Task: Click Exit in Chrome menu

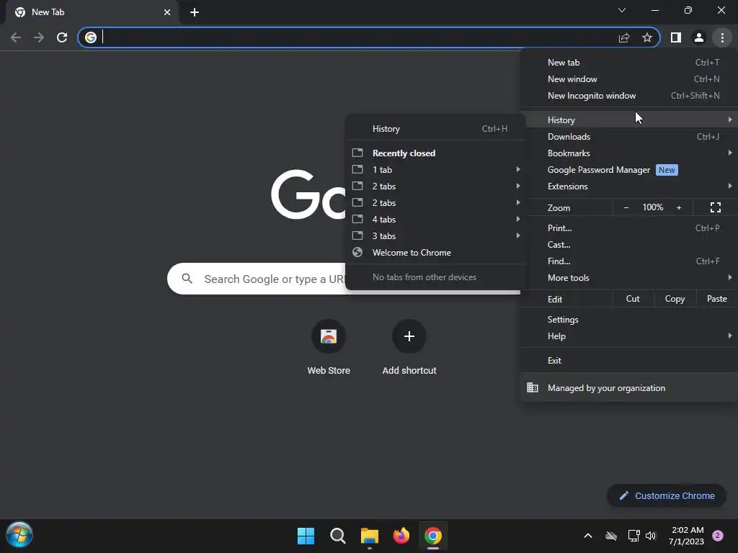Action: point(628,361)
